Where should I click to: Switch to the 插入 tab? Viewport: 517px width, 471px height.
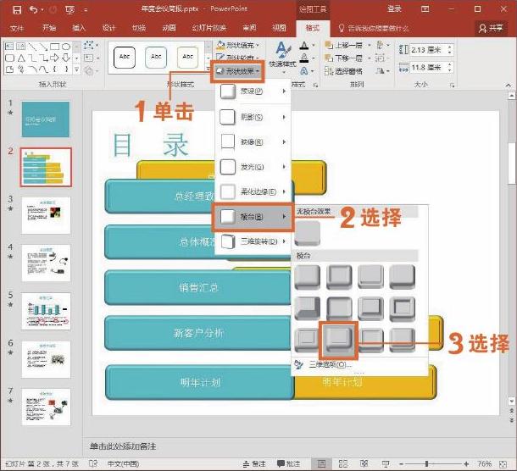79,28
